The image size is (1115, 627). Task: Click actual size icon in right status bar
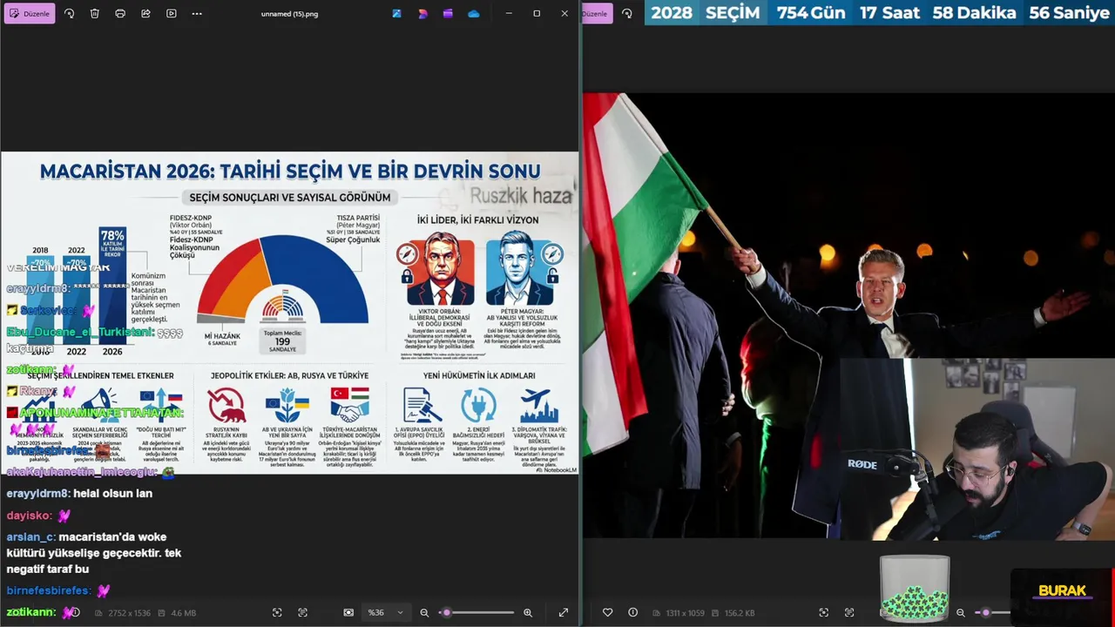coord(848,612)
